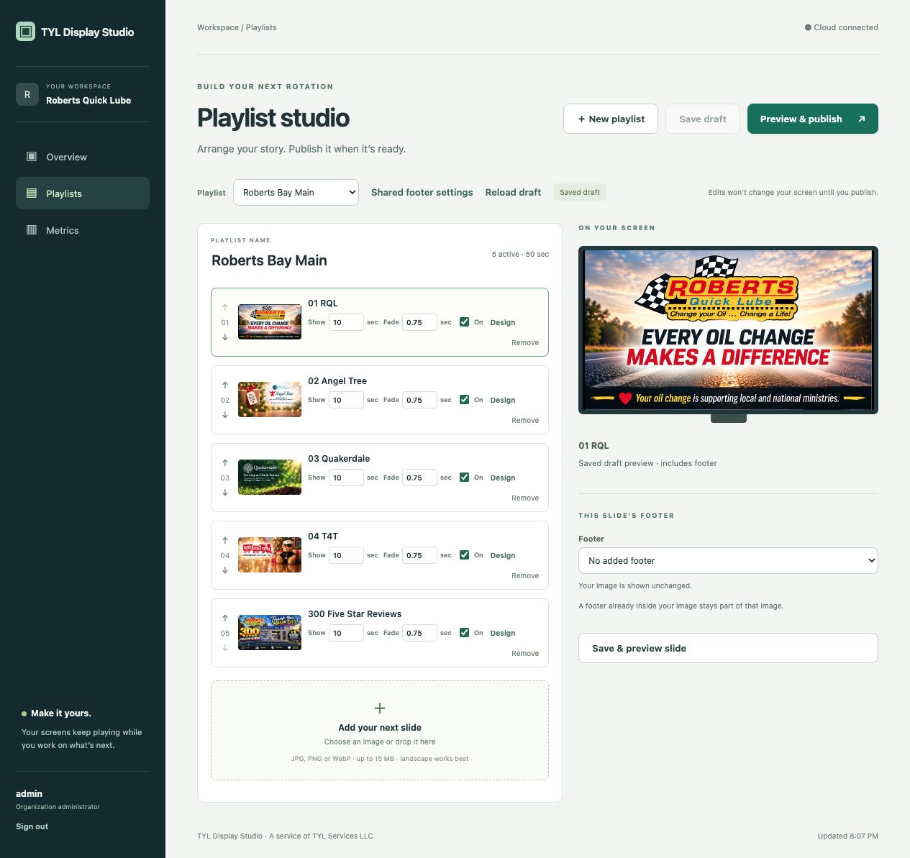Click the New playlist button

pos(611,119)
